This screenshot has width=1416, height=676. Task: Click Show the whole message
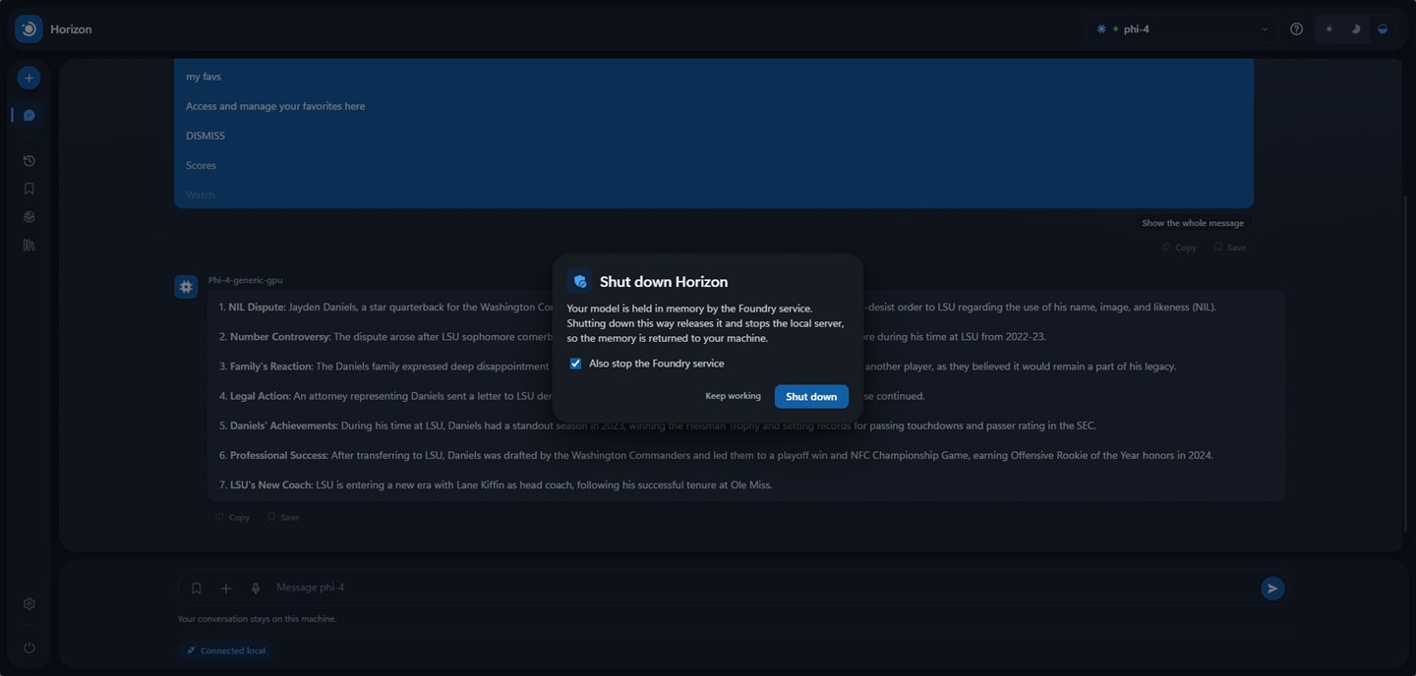(1193, 223)
